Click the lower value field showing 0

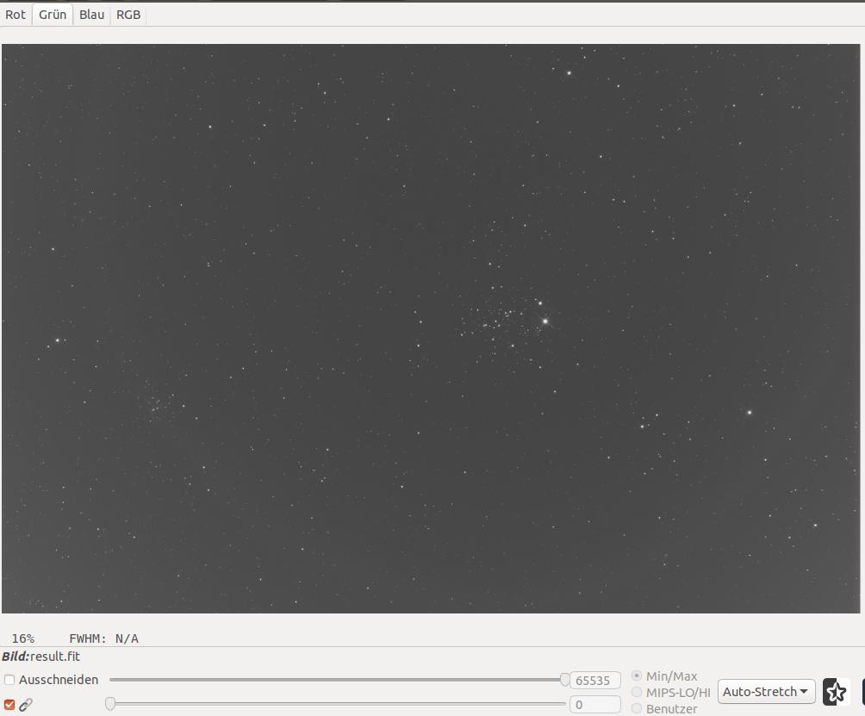point(595,705)
